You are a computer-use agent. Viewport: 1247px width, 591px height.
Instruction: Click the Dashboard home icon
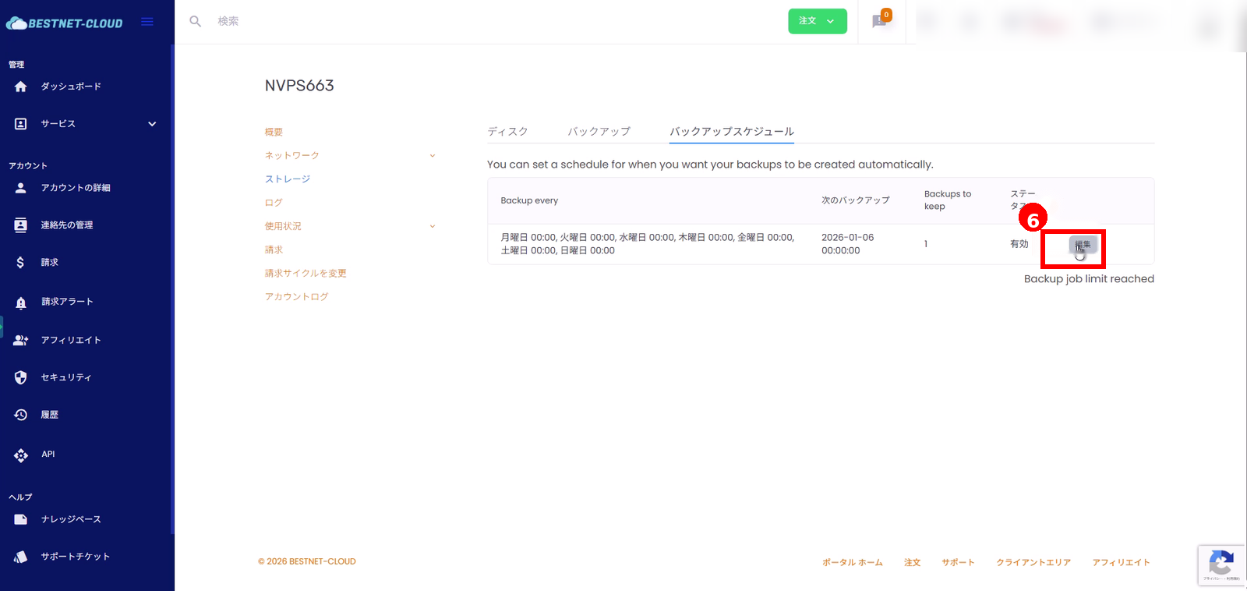(21, 87)
